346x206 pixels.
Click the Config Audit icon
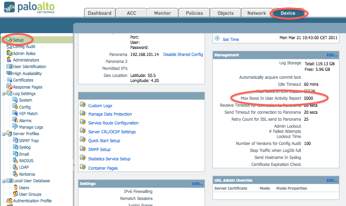(x=9, y=47)
